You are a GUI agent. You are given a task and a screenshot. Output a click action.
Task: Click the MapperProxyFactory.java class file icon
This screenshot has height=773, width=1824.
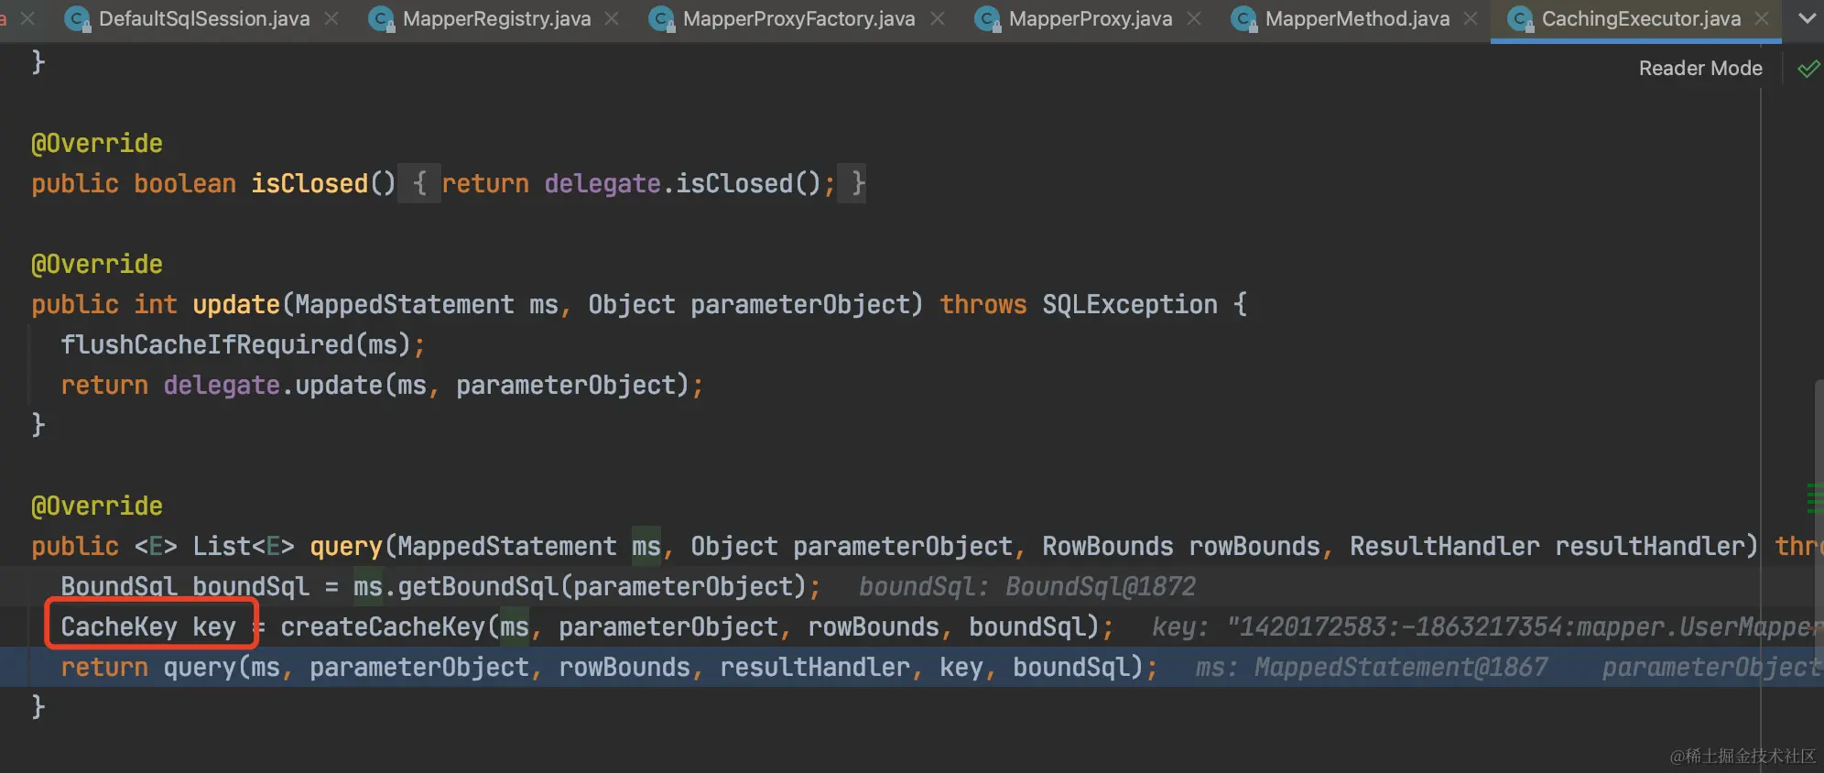click(x=661, y=19)
